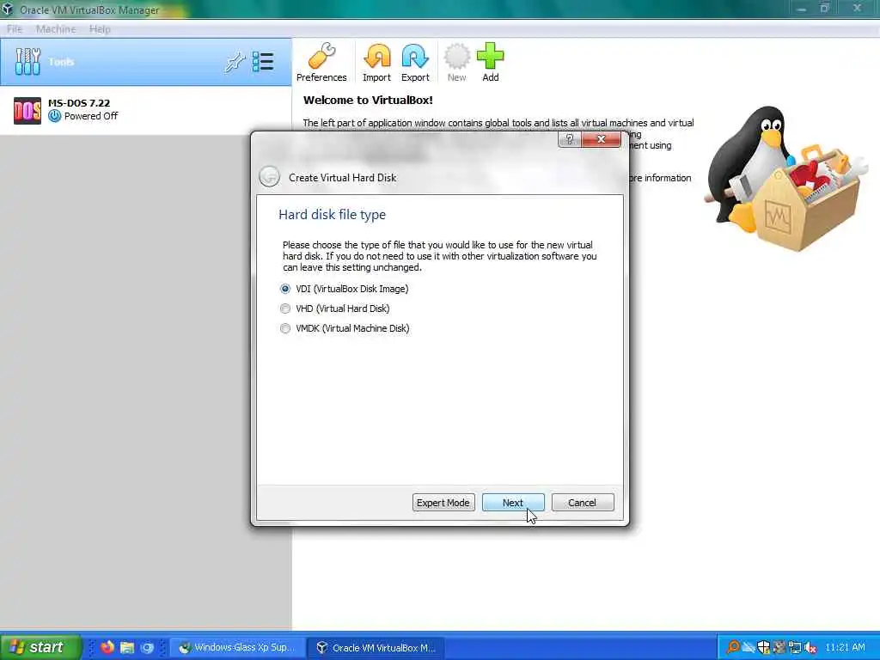Click the muted volume tray icon
Screen dimensions: 880x660
pos(810,647)
